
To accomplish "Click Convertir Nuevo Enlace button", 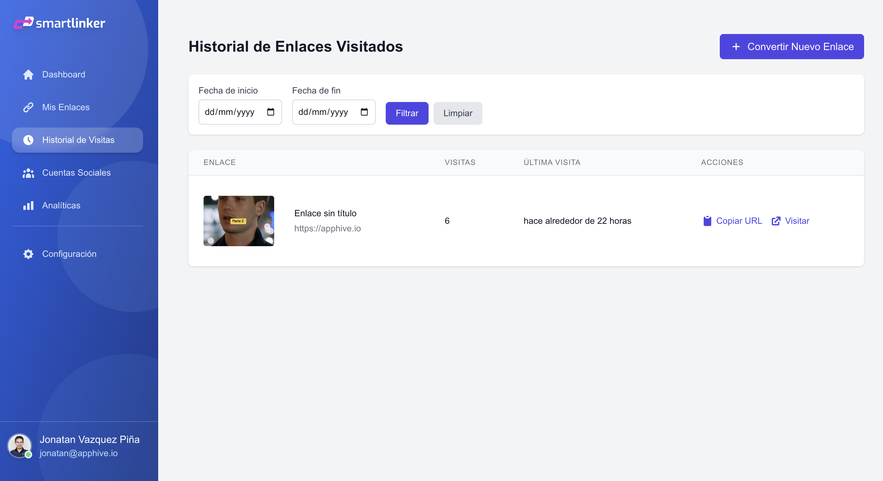I will point(792,47).
